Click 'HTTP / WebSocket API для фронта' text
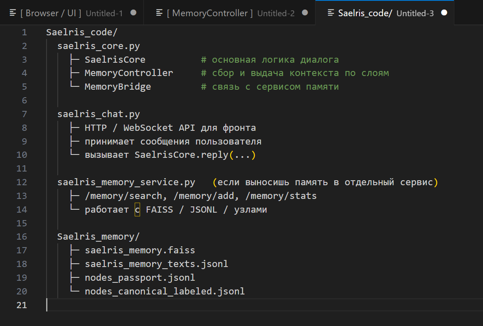The width and height of the screenshot is (483, 326). [170, 128]
